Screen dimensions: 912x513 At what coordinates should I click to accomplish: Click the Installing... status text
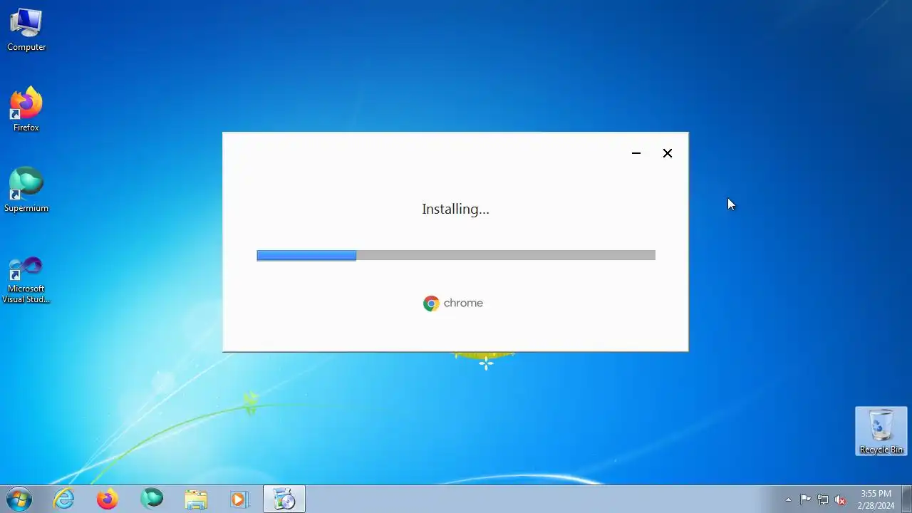coord(456,209)
